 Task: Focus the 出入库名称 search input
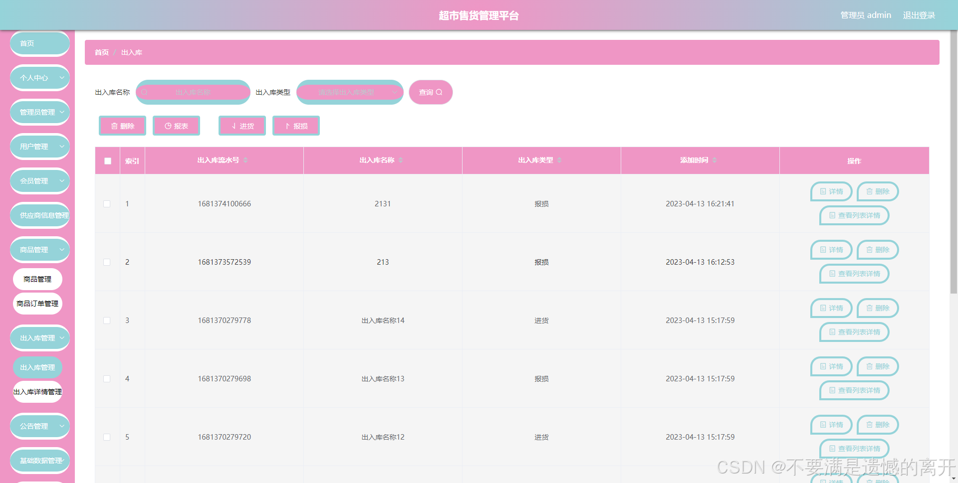pyautogui.click(x=193, y=92)
